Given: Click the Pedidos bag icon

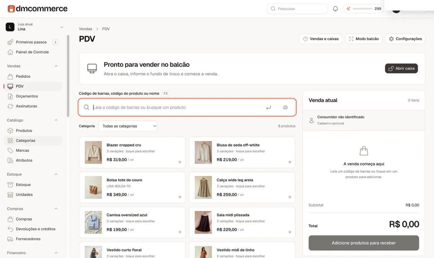Looking at the screenshot, I should [10, 76].
